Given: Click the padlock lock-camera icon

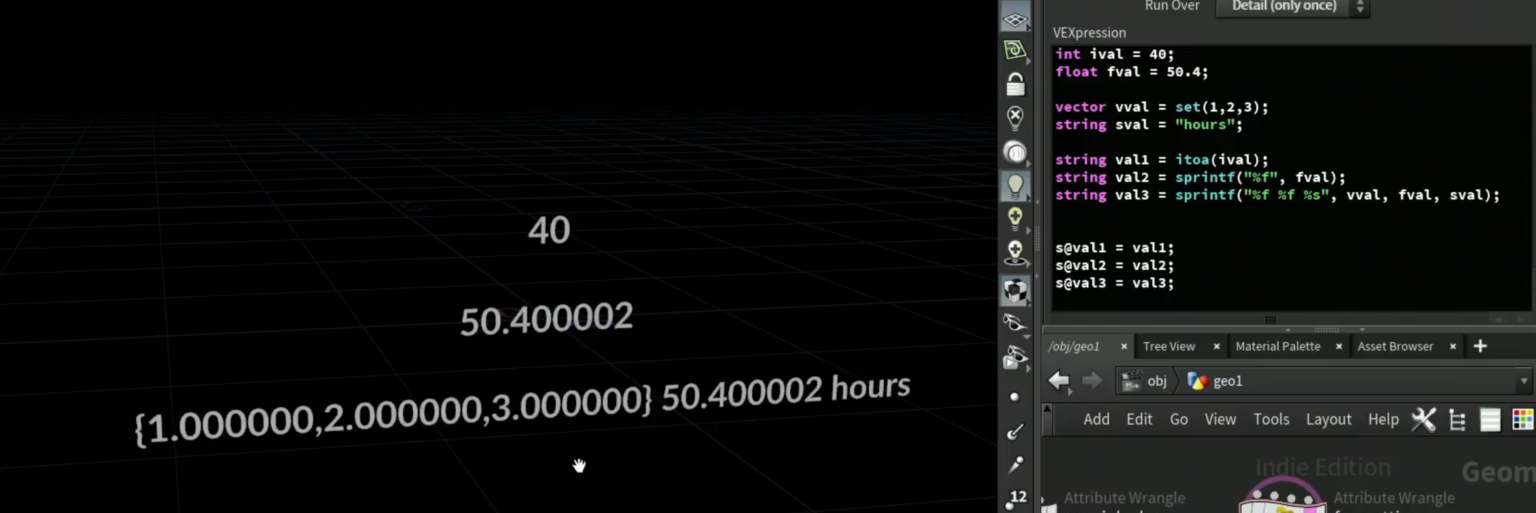Looking at the screenshot, I should tap(1015, 85).
